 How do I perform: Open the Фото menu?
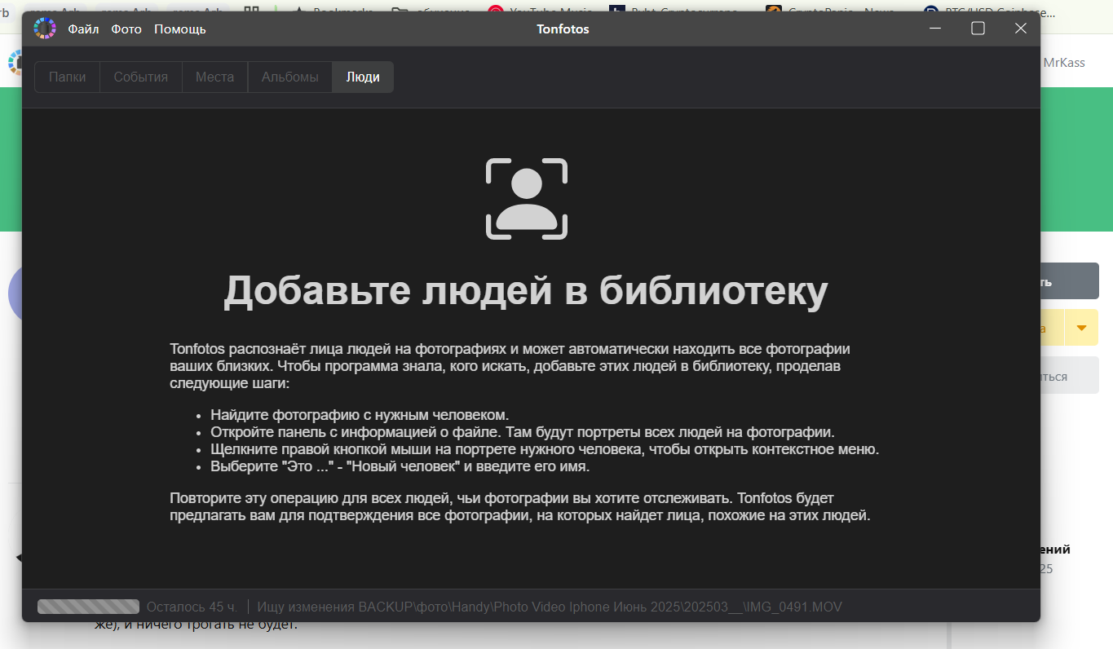126,29
